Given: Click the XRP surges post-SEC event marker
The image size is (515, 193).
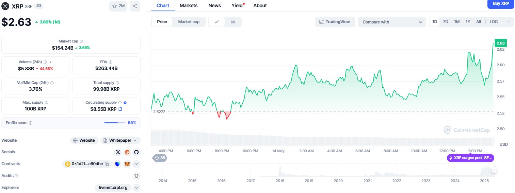Looking at the screenshot, I should [470, 158].
